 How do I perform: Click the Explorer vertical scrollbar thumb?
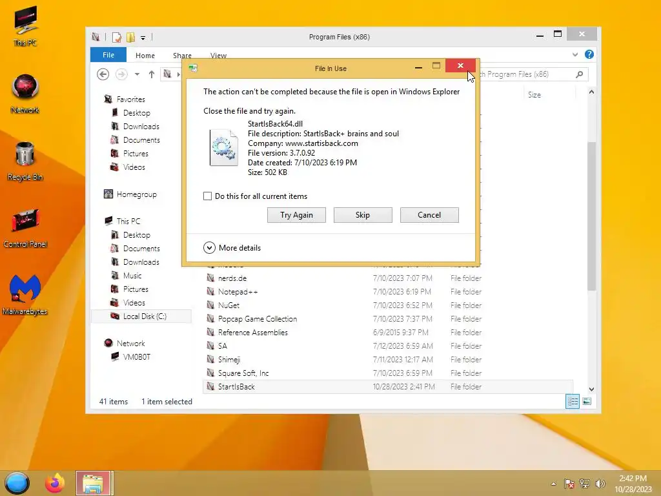(591, 216)
